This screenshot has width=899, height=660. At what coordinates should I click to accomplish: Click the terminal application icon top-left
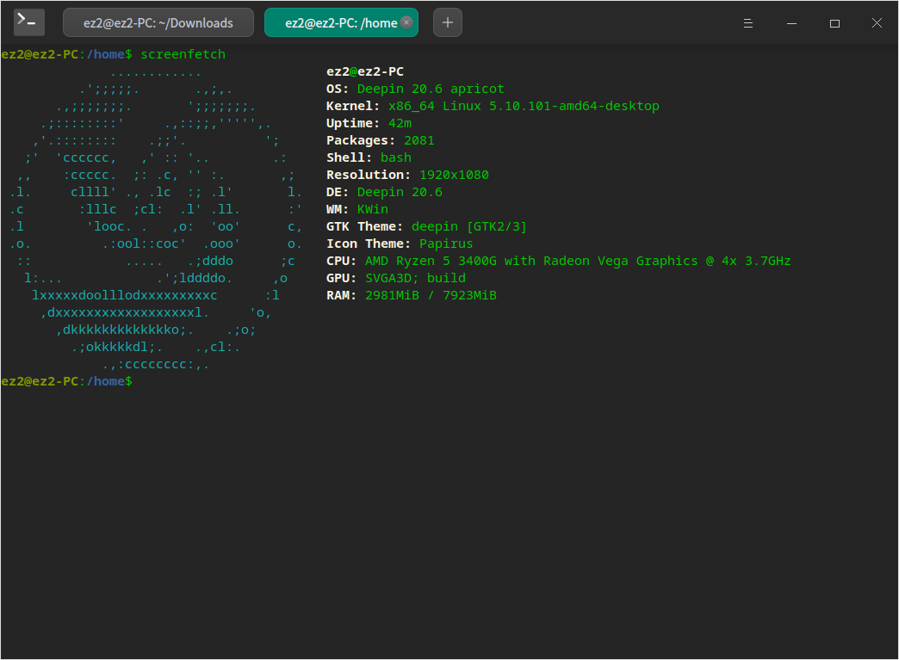28,22
